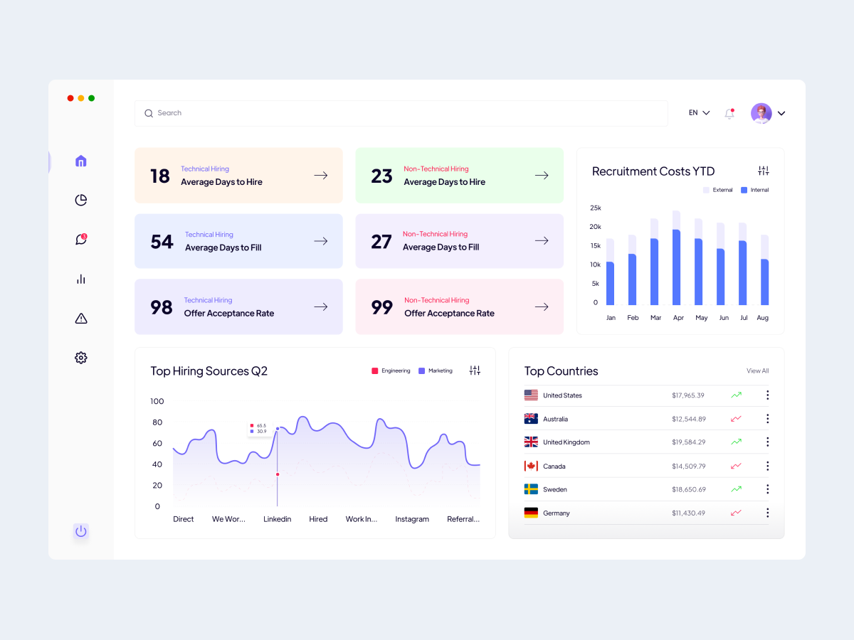
Task: Open the Home icon in sidebar
Action: (x=81, y=161)
